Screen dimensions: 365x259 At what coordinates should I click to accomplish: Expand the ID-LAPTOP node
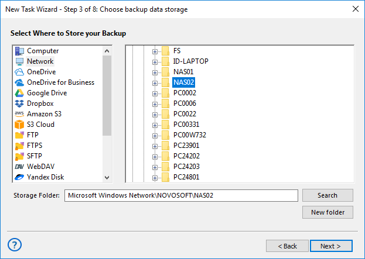155,61
